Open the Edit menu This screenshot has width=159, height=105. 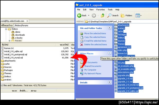coord(85,9)
